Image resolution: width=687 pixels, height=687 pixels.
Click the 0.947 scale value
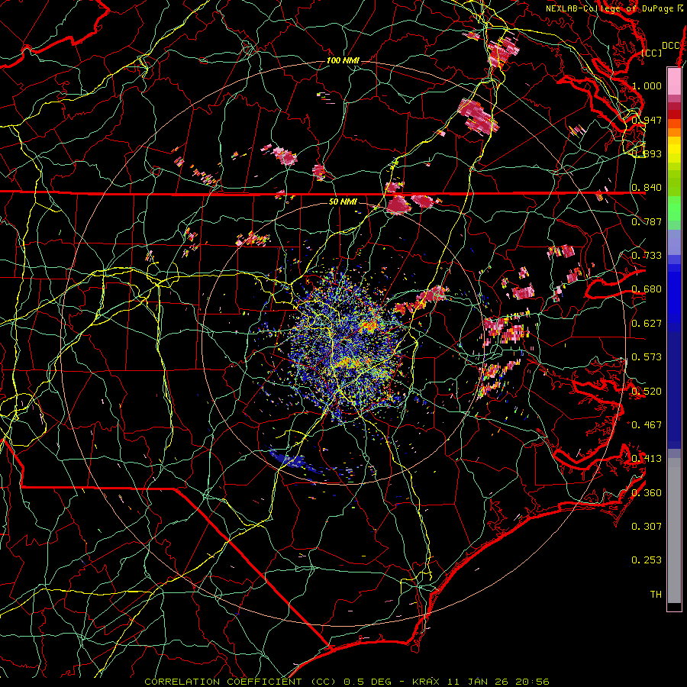click(647, 120)
